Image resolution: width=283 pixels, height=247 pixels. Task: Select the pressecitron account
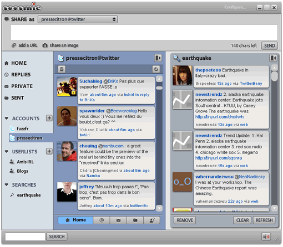coord(31,138)
